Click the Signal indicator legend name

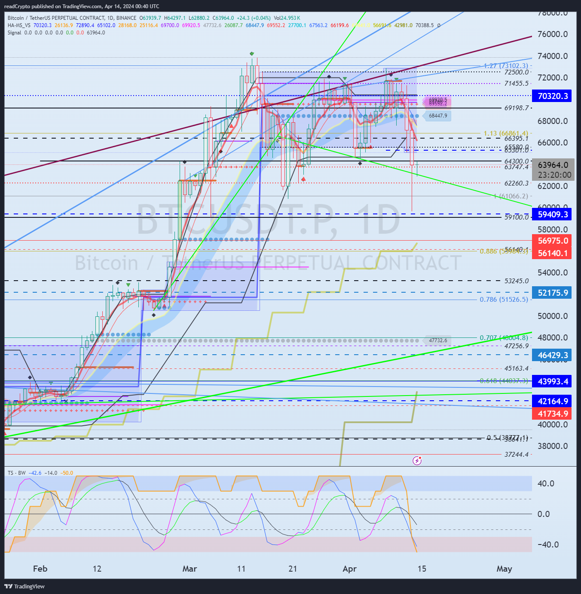[14, 33]
